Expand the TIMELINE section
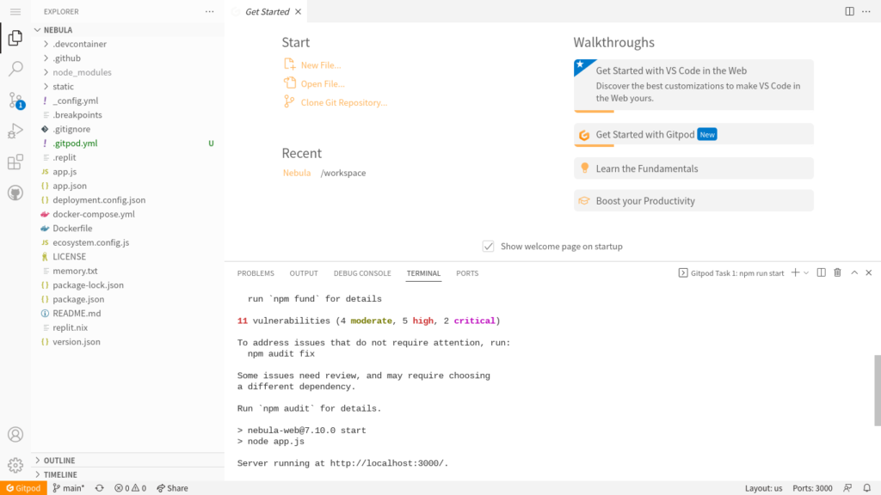The width and height of the screenshot is (881, 495). (x=60, y=474)
